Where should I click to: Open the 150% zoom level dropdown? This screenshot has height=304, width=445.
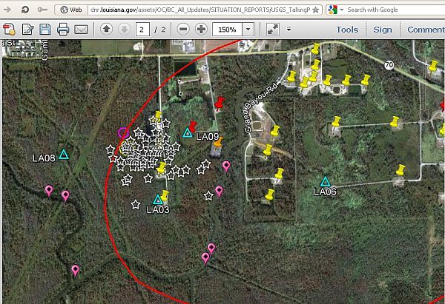pyautogui.click(x=248, y=30)
